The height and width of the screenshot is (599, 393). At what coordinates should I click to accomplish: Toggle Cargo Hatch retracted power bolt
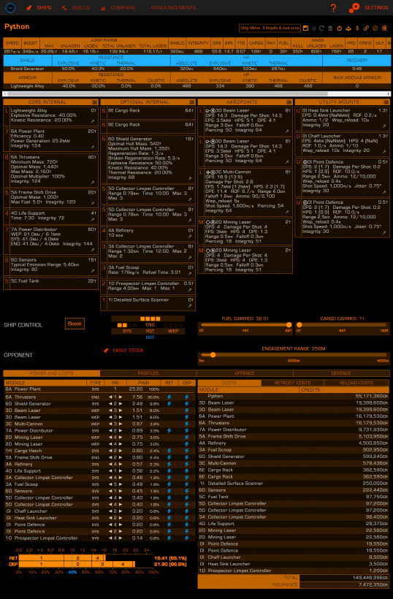pos(169,451)
